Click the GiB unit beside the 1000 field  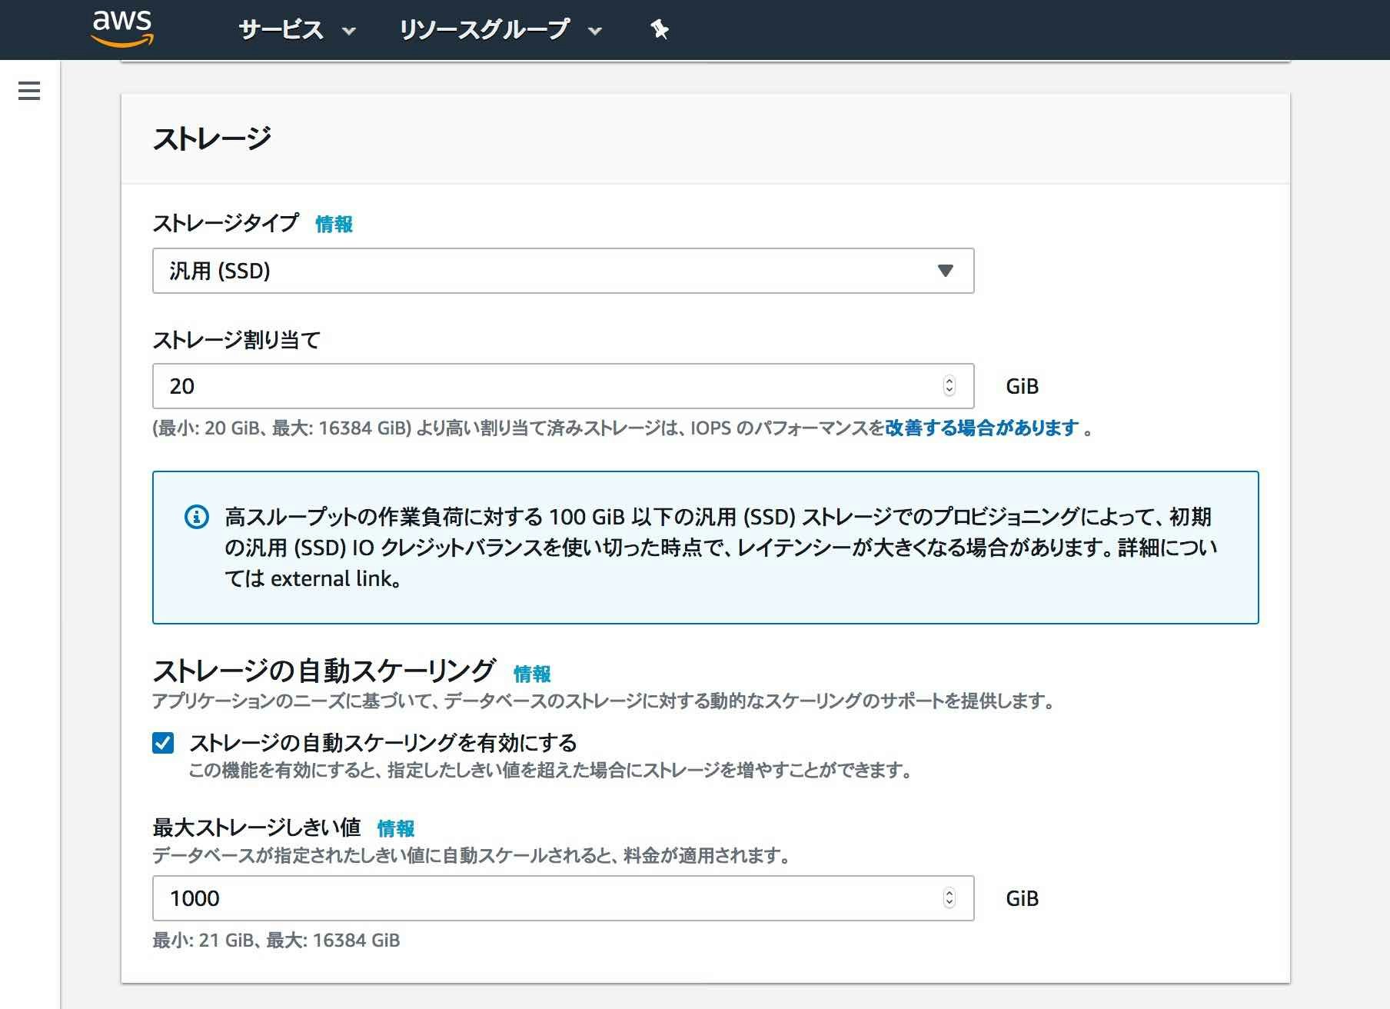[x=1022, y=898]
